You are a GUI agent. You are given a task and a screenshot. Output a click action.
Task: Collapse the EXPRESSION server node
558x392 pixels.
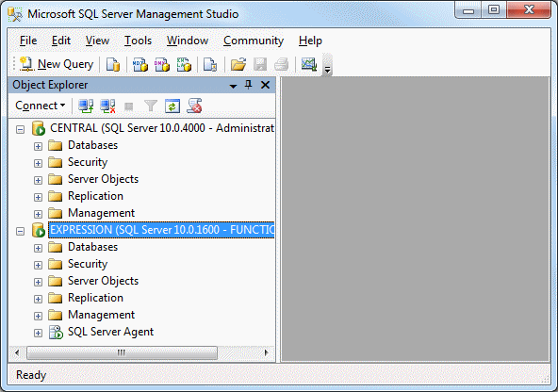coord(21,231)
